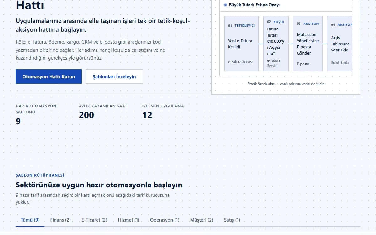The image size is (376, 235).
Task: Click the Yeni e-Fatura Kesildi trigger card
Action: tap(242, 44)
